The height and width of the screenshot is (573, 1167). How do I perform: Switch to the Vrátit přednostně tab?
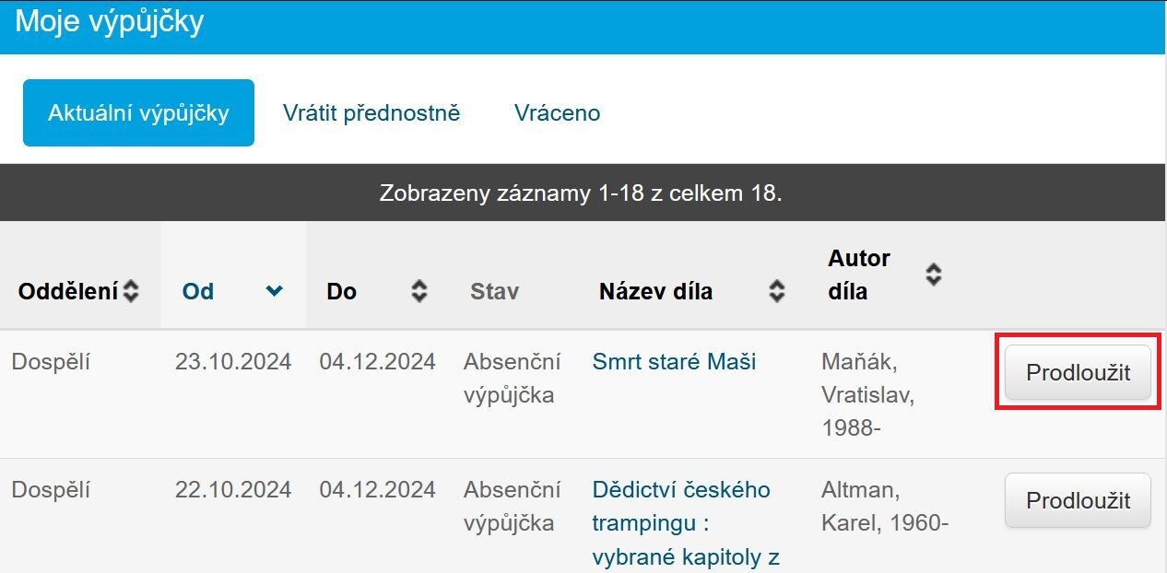click(371, 113)
